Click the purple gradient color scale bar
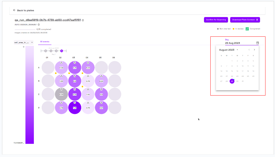 pos(30,95)
